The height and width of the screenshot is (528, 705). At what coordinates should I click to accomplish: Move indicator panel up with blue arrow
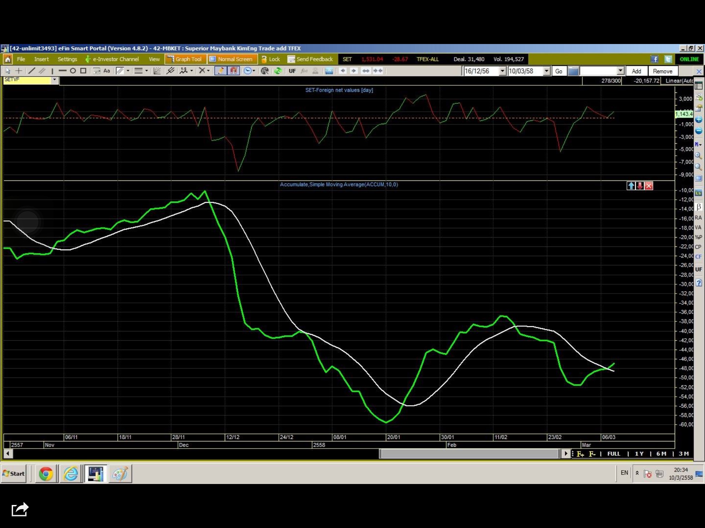point(631,186)
